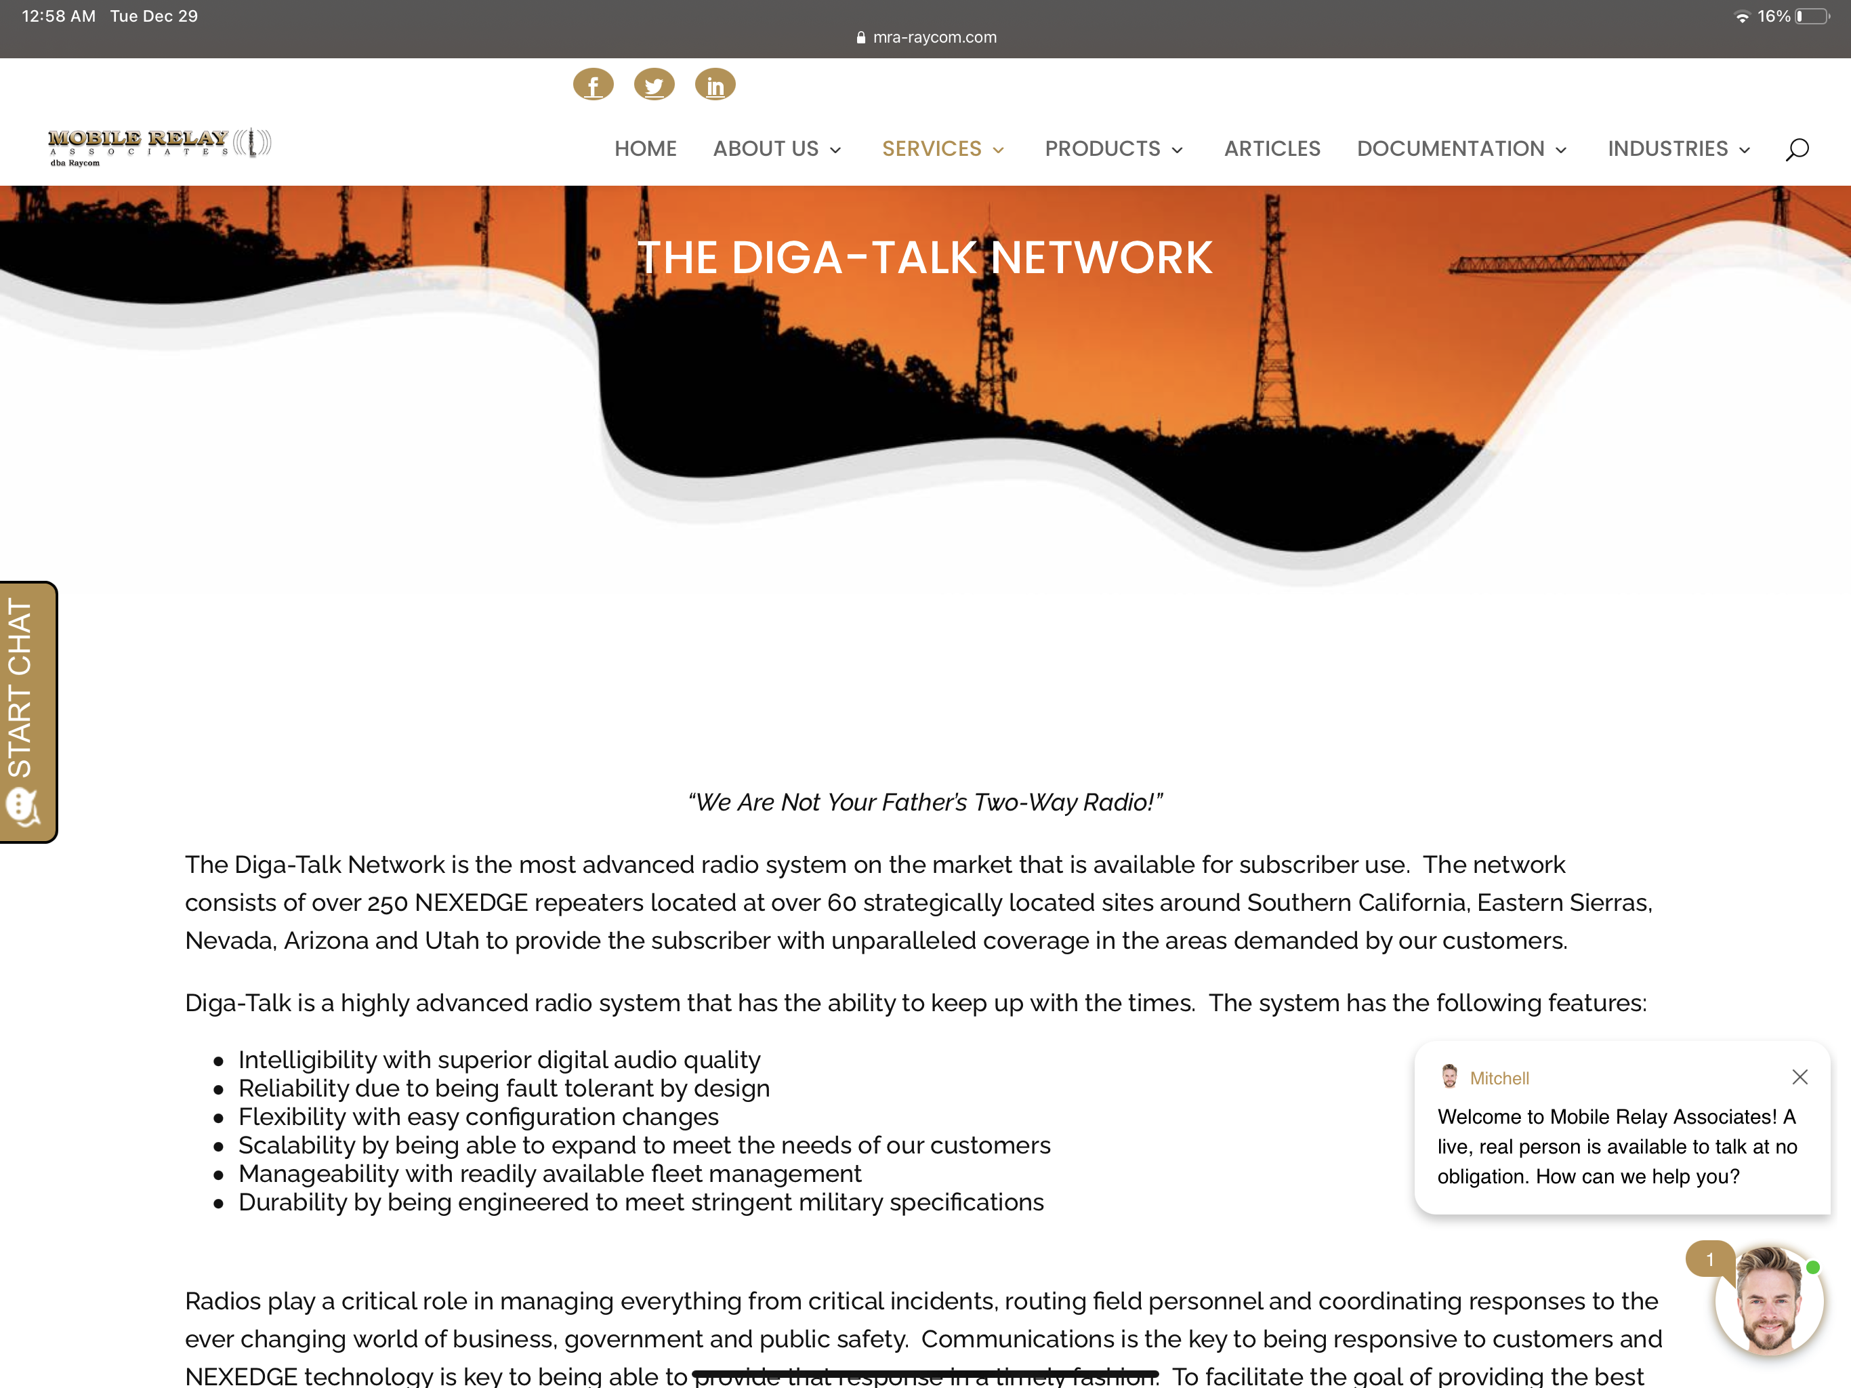The image size is (1851, 1388).
Task: Go to the Home page
Action: coord(645,149)
